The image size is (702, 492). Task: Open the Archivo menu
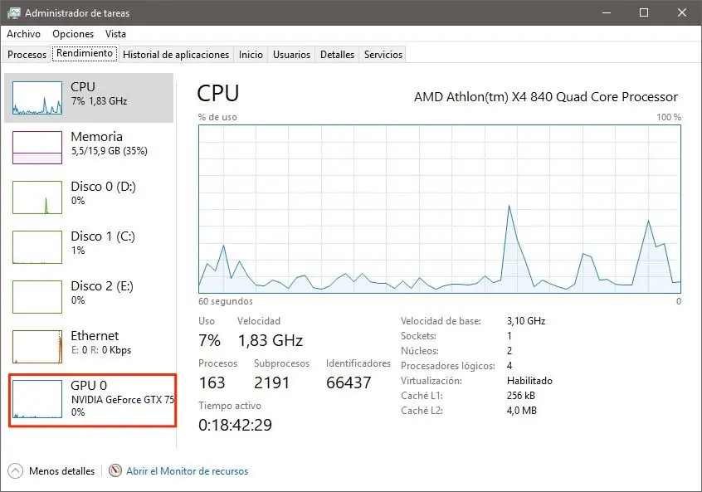[x=23, y=34]
